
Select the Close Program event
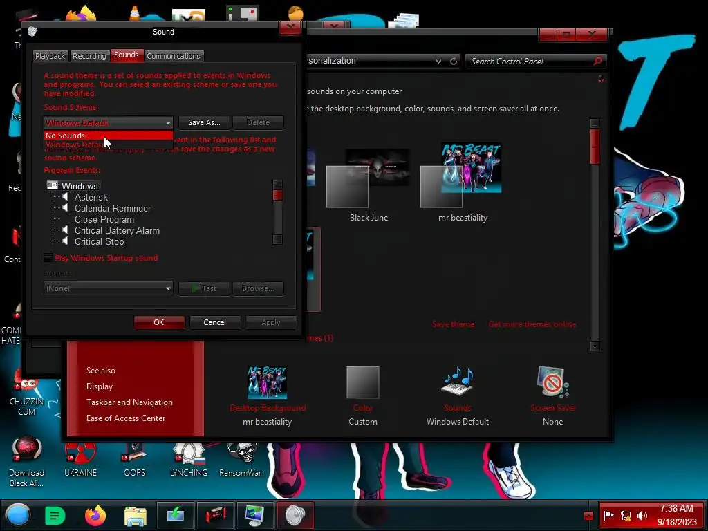point(104,219)
